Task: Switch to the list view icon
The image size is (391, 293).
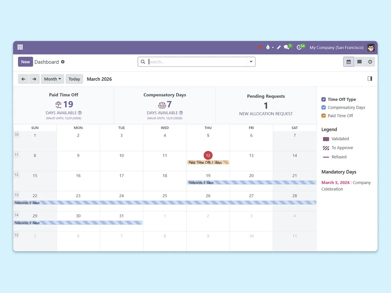Action: [359, 62]
